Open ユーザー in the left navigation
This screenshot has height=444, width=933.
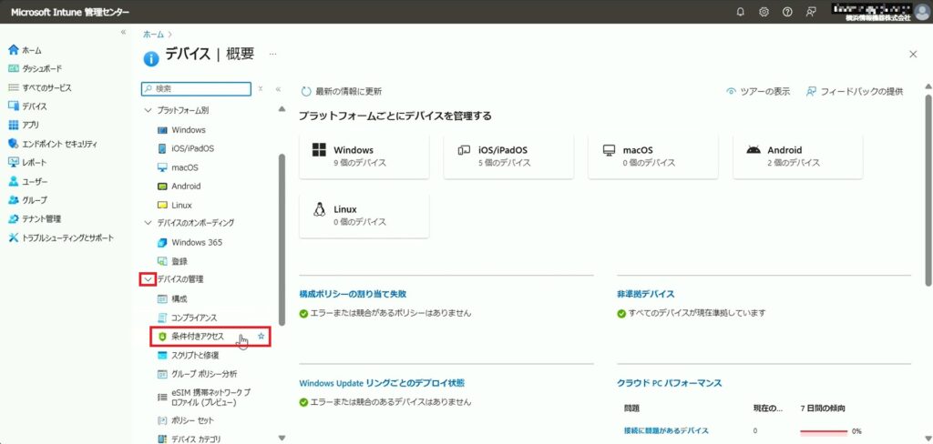[27, 181]
